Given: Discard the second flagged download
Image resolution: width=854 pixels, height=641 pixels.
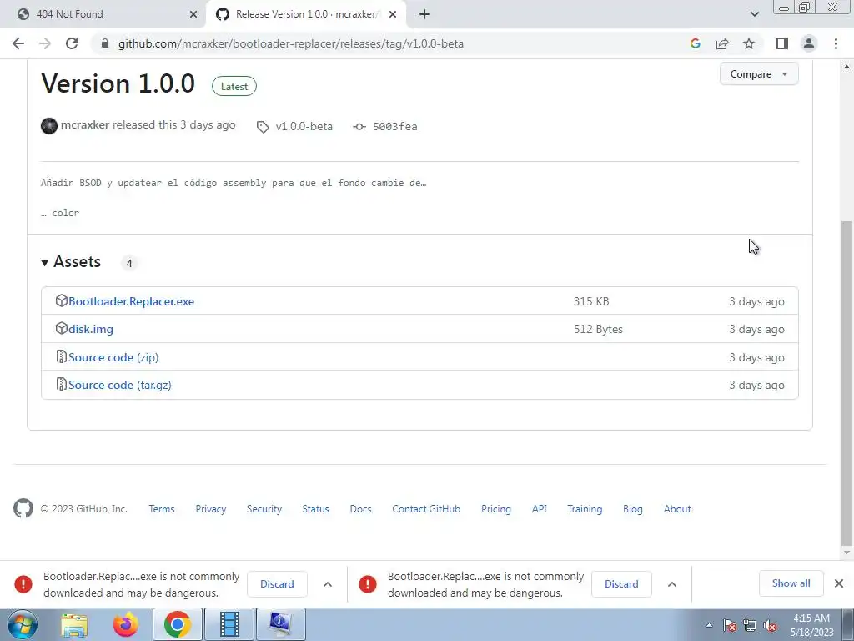Looking at the screenshot, I should pyautogui.click(x=621, y=584).
